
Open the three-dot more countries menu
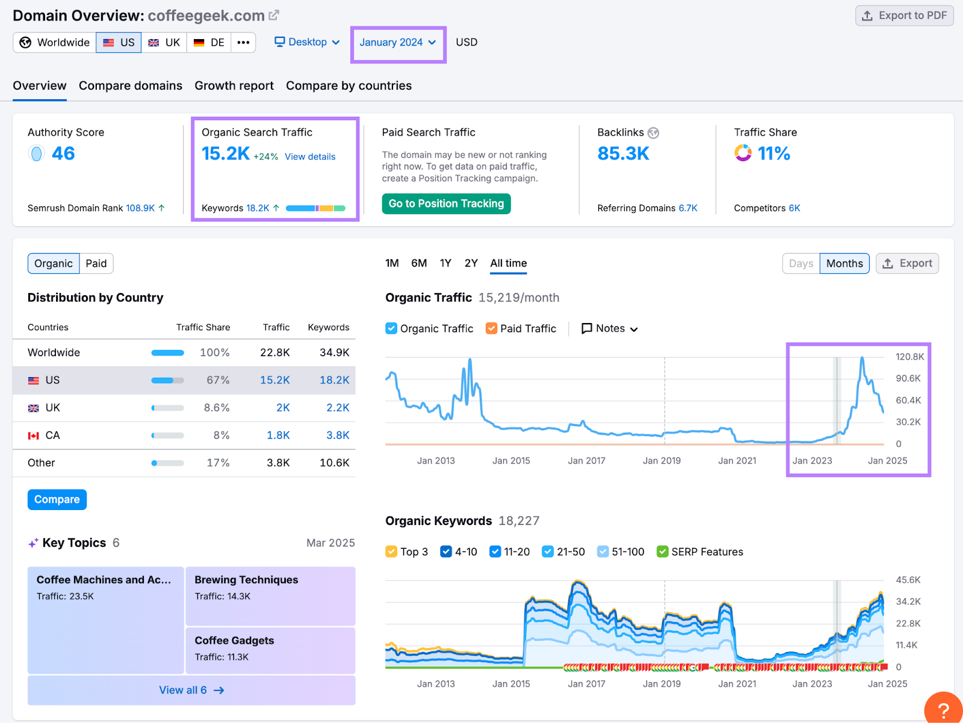[x=243, y=42]
